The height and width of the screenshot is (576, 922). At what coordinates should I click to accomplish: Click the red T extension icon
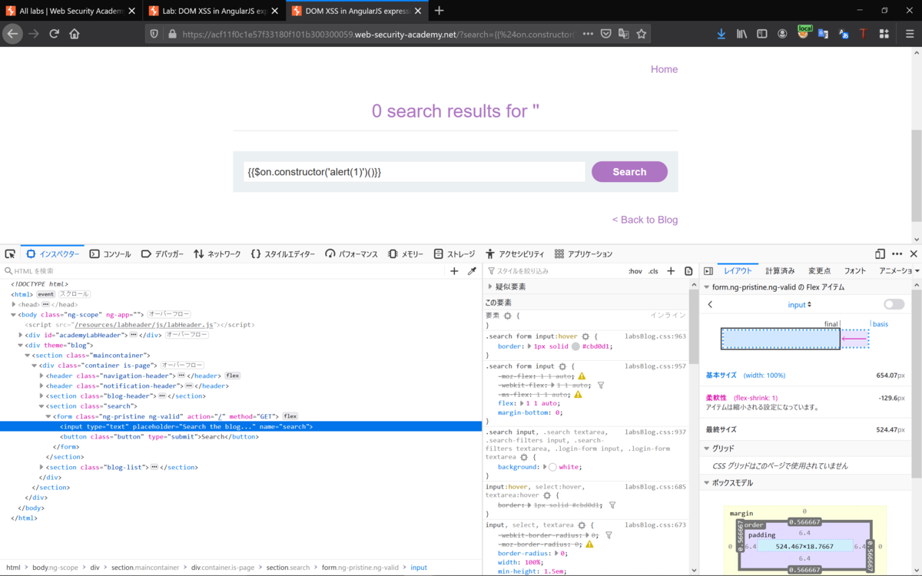pyautogui.click(x=863, y=34)
